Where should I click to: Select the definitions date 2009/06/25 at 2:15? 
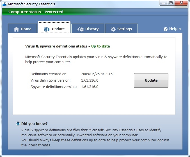point(97,74)
